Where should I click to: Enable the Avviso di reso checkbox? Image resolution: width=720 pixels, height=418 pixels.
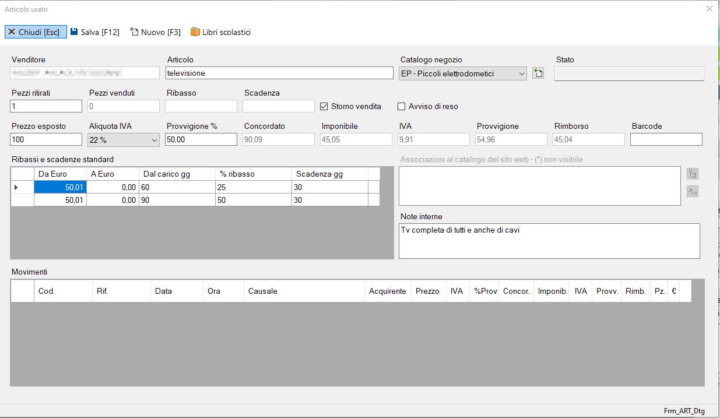click(401, 106)
